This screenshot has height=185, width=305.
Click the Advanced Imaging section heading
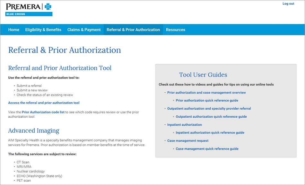(x=34, y=130)
